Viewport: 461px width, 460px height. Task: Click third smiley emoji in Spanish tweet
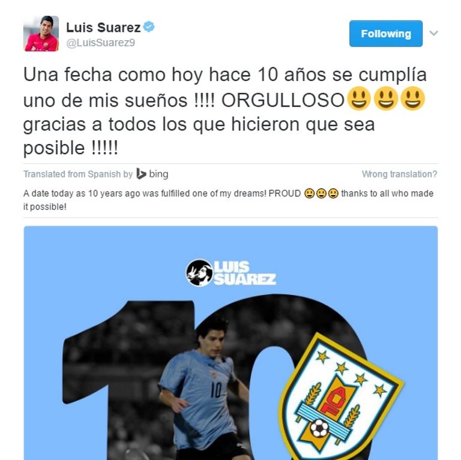pos(413,98)
